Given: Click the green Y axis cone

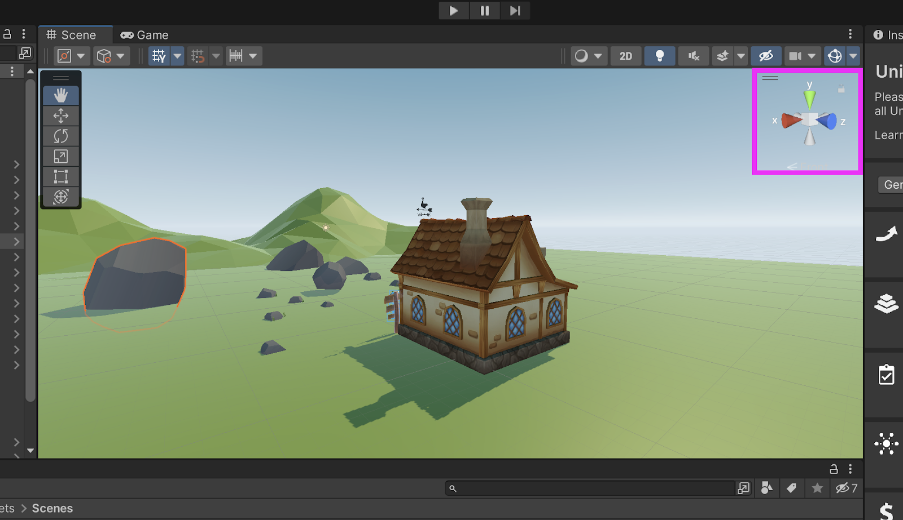Looking at the screenshot, I should pyautogui.click(x=809, y=100).
